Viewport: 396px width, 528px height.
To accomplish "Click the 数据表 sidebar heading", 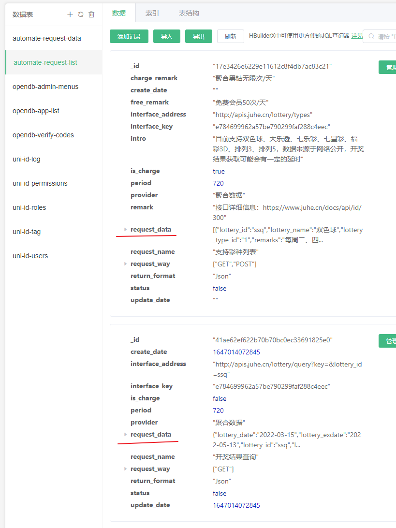I will 23,15.
